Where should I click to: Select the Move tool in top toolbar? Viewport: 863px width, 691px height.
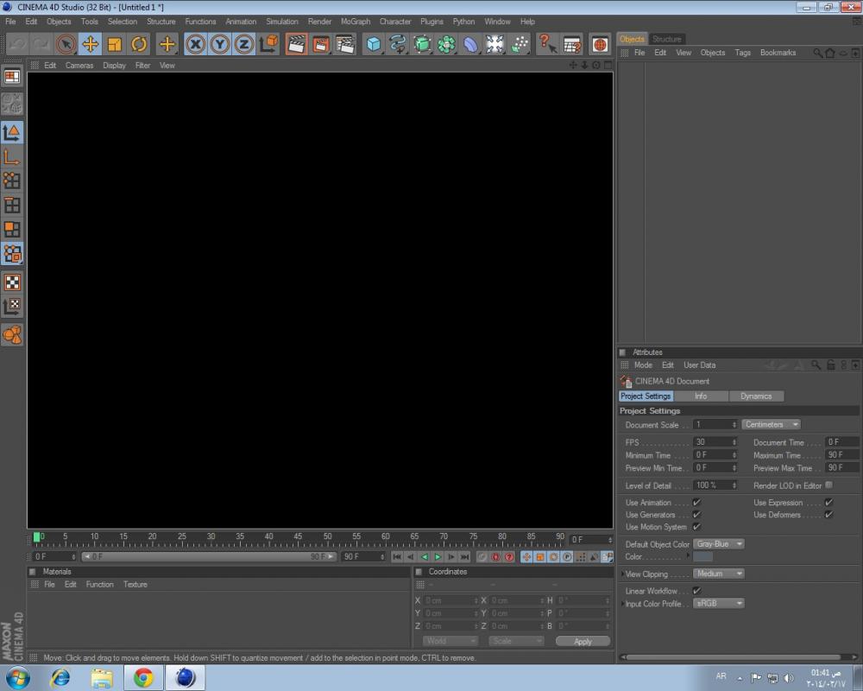click(90, 44)
